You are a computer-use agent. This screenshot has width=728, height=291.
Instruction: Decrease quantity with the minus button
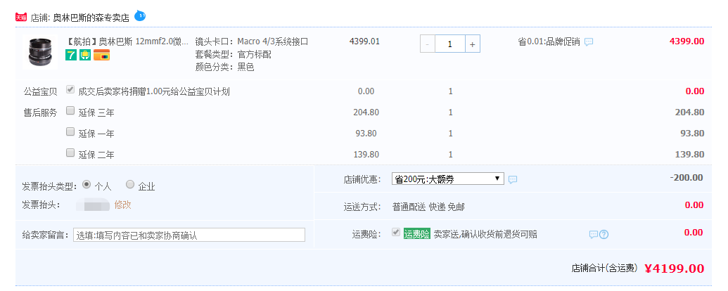click(x=428, y=44)
